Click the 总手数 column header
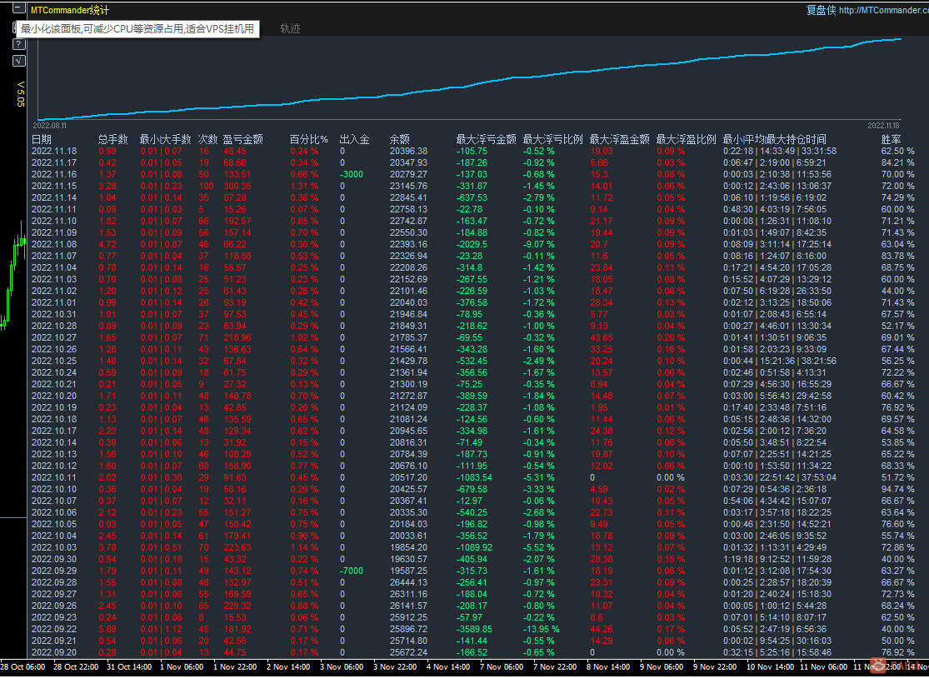Viewport: 929px width, 678px height. (x=112, y=139)
